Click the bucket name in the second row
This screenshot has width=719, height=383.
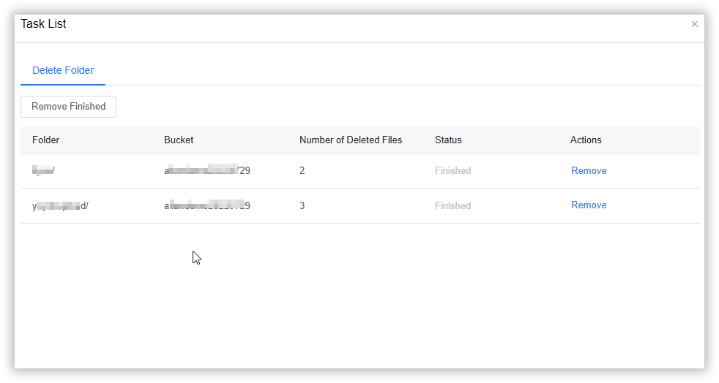pyautogui.click(x=207, y=206)
